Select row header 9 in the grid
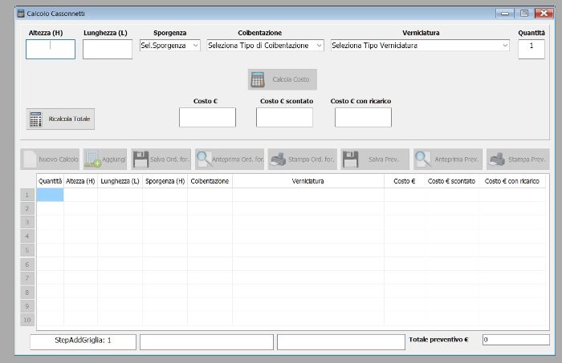The image size is (562, 363). pos(27,306)
